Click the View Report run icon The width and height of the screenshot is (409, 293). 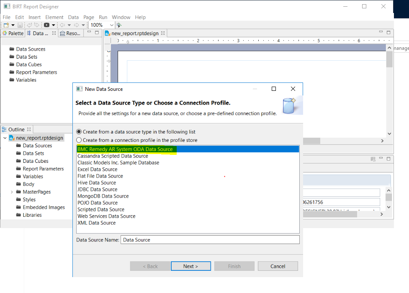coord(47,25)
